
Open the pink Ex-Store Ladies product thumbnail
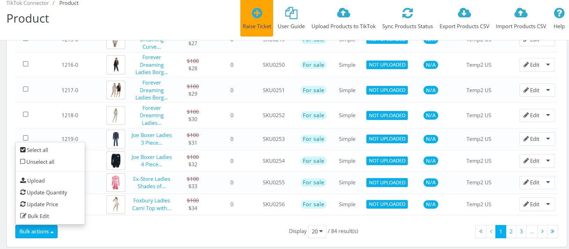pos(116,183)
